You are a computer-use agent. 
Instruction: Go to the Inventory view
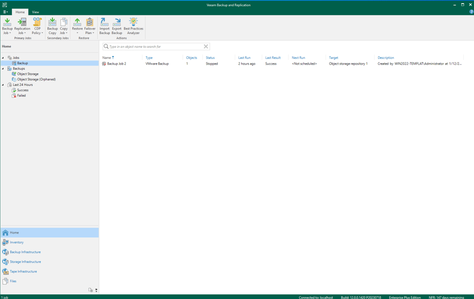pos(17,243)
